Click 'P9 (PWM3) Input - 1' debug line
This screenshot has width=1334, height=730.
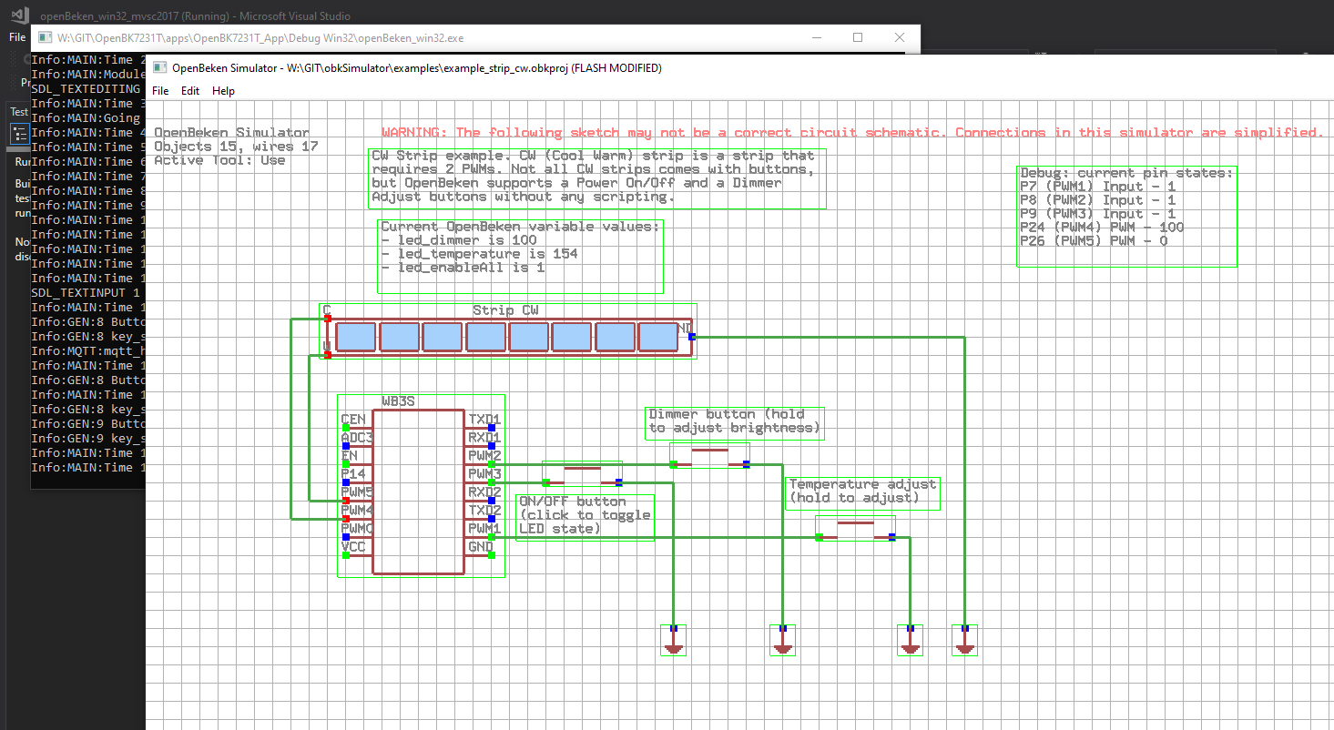coord(1097,214)
